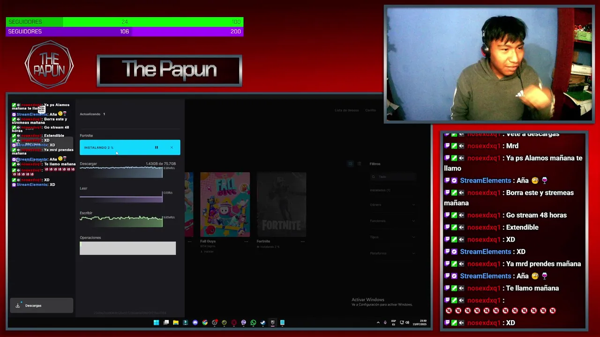Expand the Plataforma filter
This screenshot has width=600, height=337.
393,253
